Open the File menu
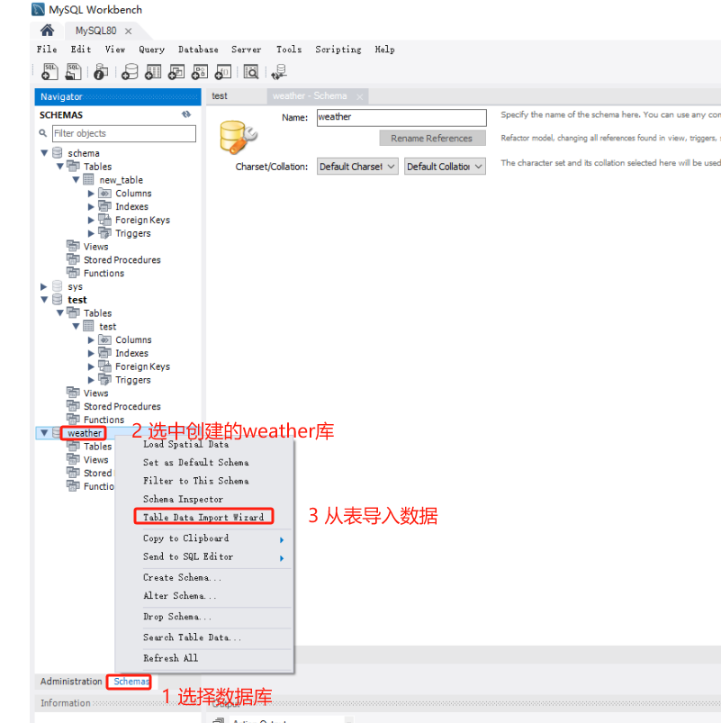This screenshot has height=723, width=721. click(47, 50)
